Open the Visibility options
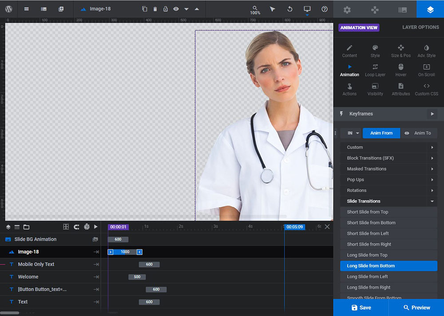The height and width of the screenshot is (316, 444). coord(375,90)
